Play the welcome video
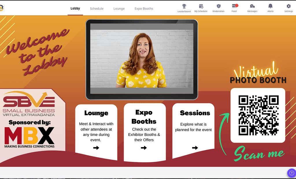 point(141,59)
